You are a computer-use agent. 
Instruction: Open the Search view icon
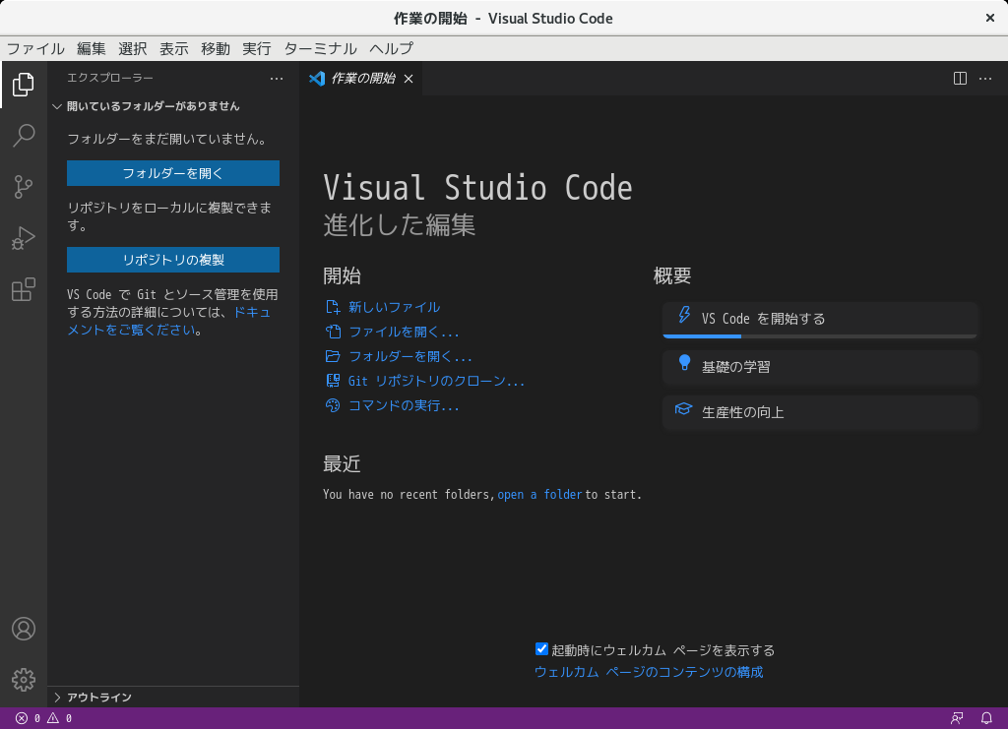click(x=24, y=136)
